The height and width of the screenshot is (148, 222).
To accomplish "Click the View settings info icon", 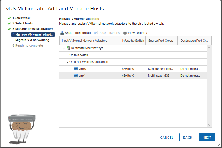I will pyautogui.click(x=125, y=33).
